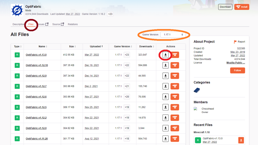Image resolution: width=258 pixels, height=145 pixels.
Task: Click the Report link text
Action: pyautogui.click(x=241, y=42)
